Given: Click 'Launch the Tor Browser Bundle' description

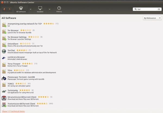Looking at the screenshot, I should (20, 33).
